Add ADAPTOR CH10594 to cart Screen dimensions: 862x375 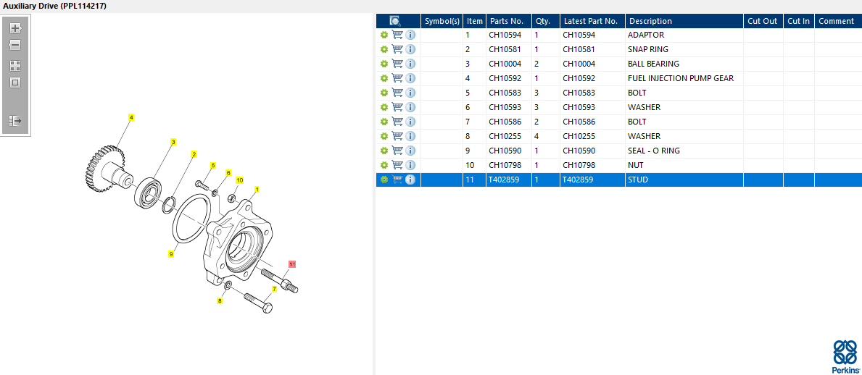(397, 35)
